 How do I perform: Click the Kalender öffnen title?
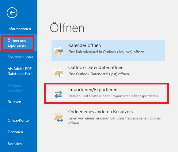[x=85, y=45]
